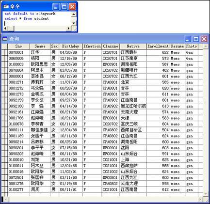Image resolution: width=210 pixels, height=204 pixels.
Task: Click the name cell 马永强
Action: click(x=40, y=88)
